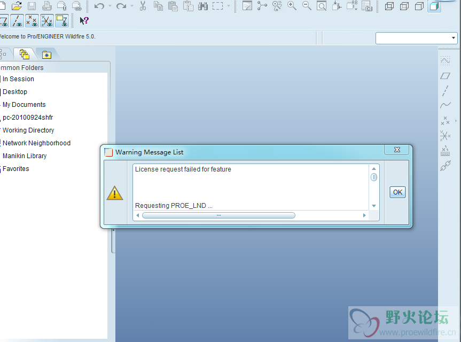Click the Zoom In magnifier

click(x=292, y=5)
